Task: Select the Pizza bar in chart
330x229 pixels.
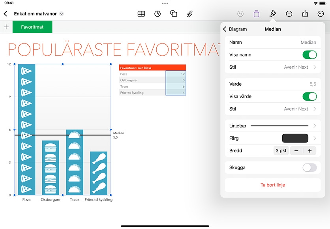Action: click(26, 130)
